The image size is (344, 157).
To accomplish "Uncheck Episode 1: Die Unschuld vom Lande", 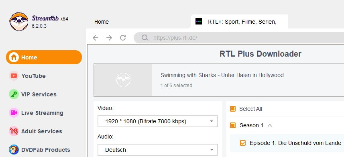I will (x=242, y=143).
